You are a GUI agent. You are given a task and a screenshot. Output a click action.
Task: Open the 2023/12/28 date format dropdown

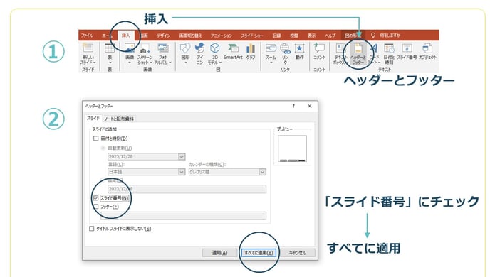[x=182, y=157]
